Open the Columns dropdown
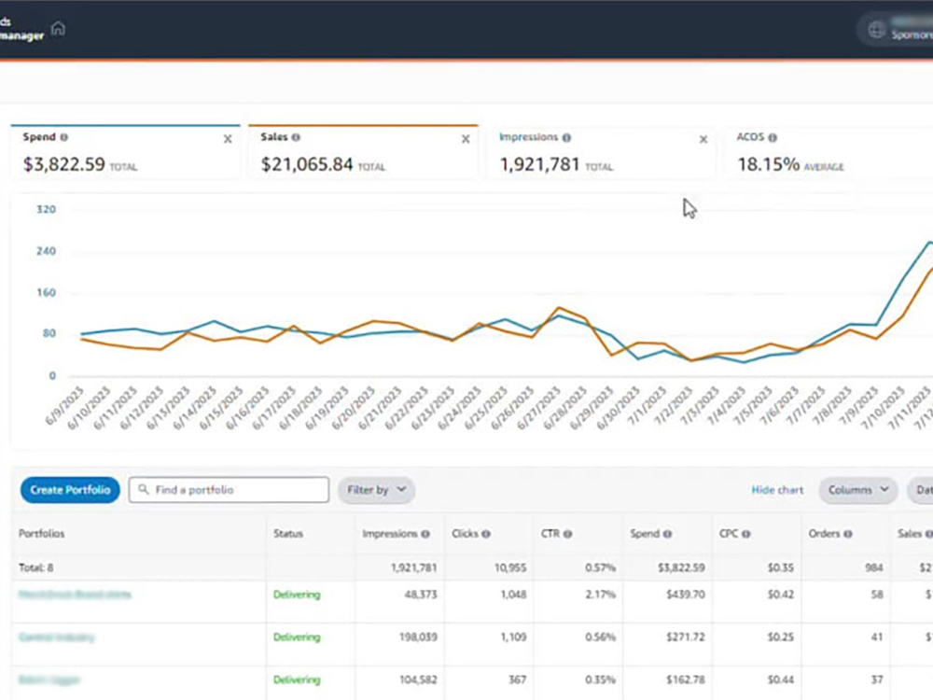Screen dimensions: 933x700 [x=858, y=490]
